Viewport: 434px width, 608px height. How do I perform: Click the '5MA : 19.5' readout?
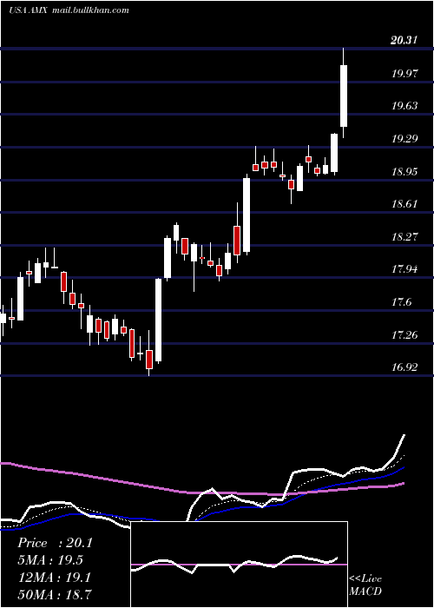pyautogui.click(x=50, y=560)
